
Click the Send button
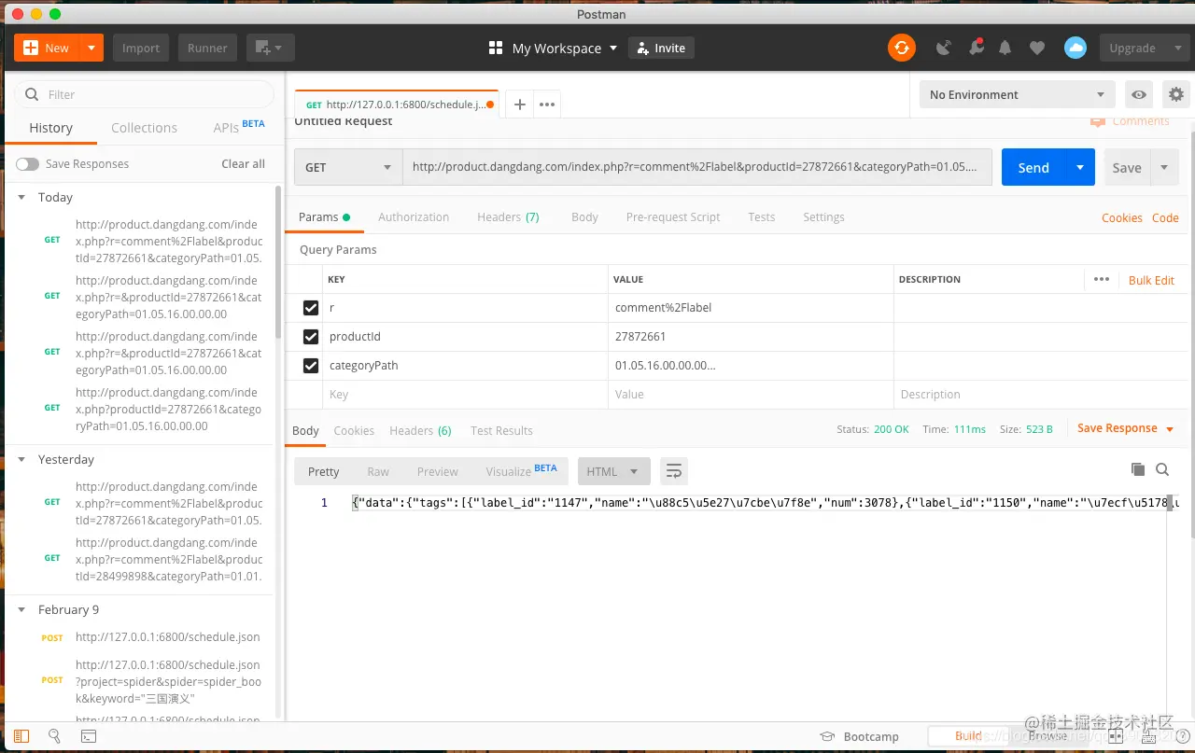tap(1033, 167)
